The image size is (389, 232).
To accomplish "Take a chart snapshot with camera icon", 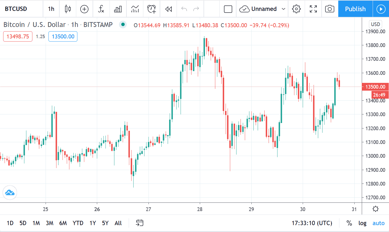I will click(330, 9).
